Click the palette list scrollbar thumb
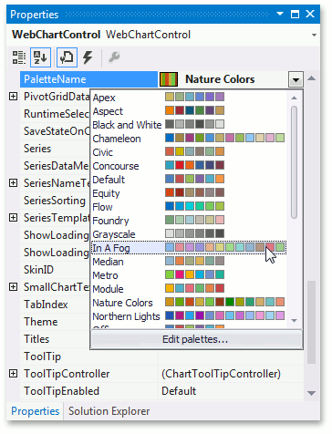 294,162
